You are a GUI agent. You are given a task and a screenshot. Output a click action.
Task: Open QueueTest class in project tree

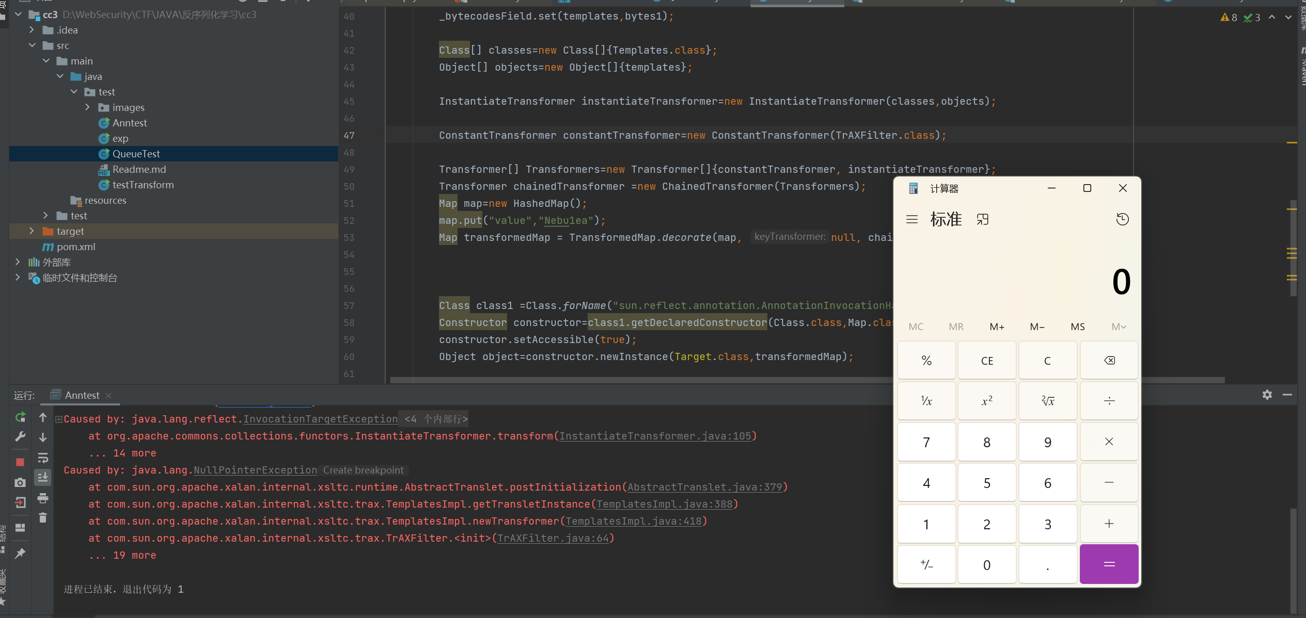[x=136, y=154]
